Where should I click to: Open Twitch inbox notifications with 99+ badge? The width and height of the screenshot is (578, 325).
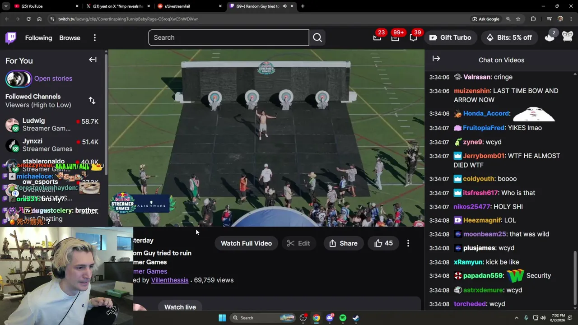[395, 37]
